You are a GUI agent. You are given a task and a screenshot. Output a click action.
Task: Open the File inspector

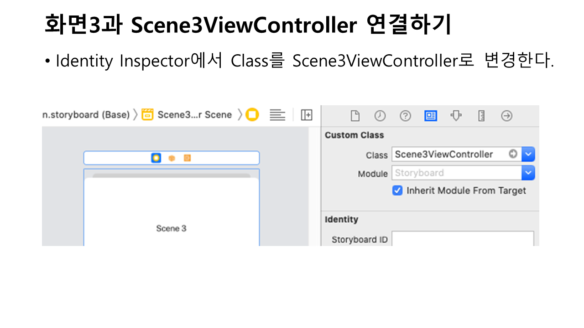pyautogui.click(x=355, y=116)
